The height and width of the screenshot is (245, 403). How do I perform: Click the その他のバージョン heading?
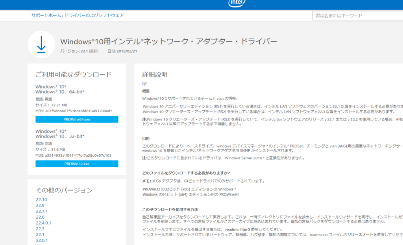[x=64, y=190]
